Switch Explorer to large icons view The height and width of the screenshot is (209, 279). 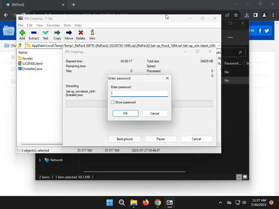coord(245,177)
